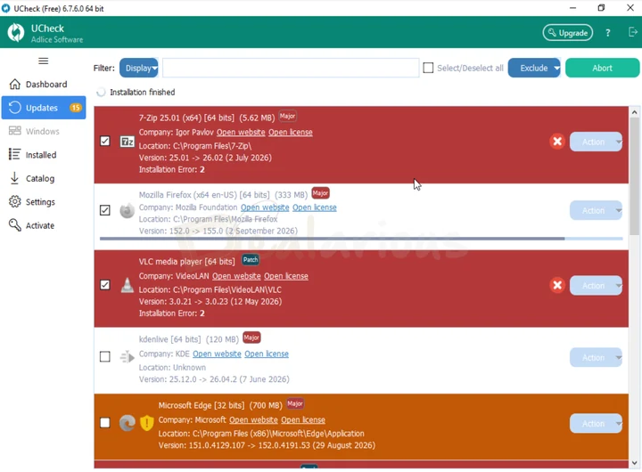Image resolution: width=642 pixels, height=472 pixels.
Task: Click the Catalog download icon
Action: point(14,178)
